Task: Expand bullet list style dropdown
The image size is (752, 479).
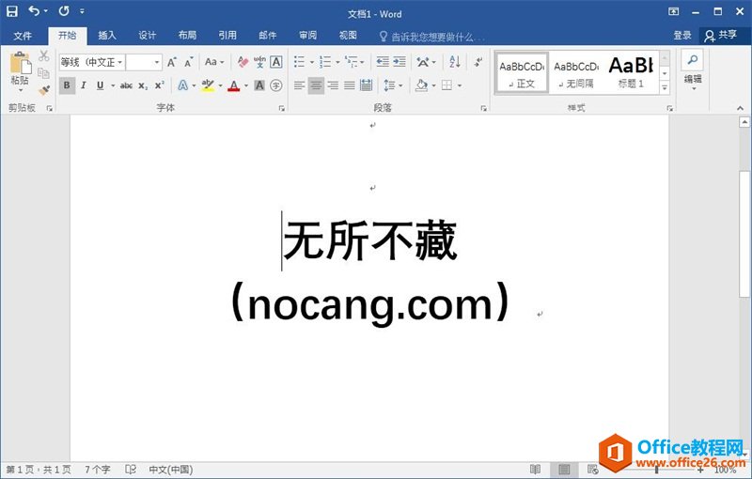Action: [x=311, y=62]
